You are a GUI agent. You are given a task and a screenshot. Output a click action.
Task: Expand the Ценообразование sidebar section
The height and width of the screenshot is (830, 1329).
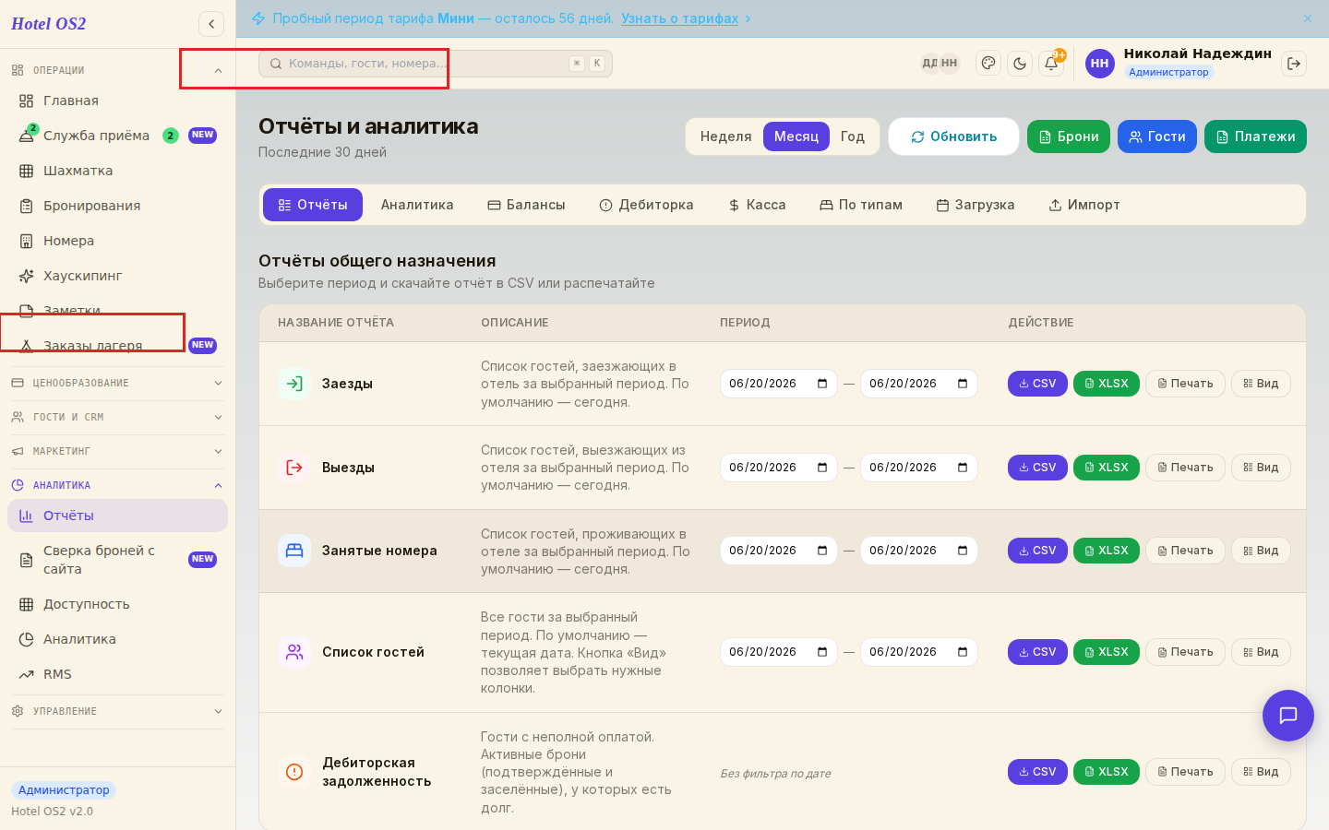pos(117,383)
